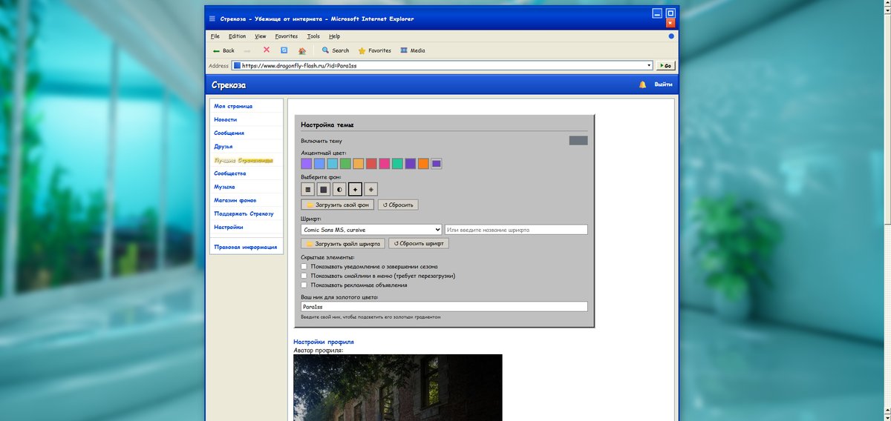Select the dark square background option
Viewport: 891px width, 421px height.
click(324, 190)
